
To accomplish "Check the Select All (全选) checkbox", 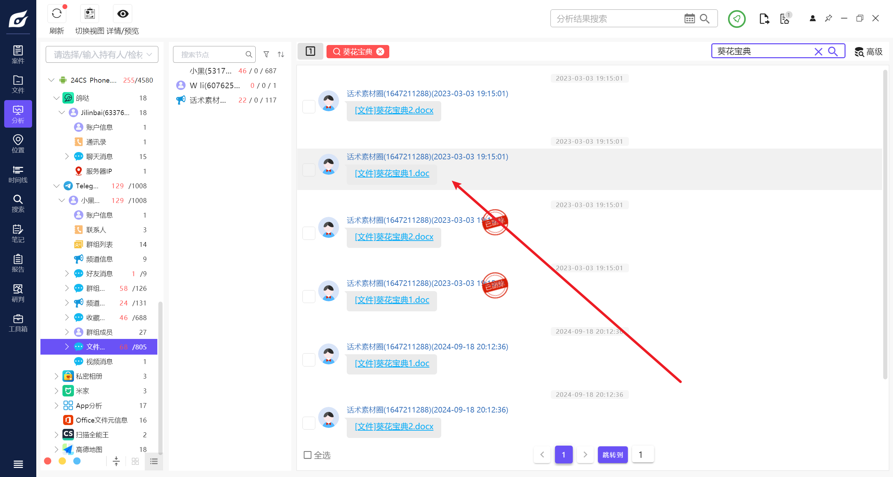I will point(308,455).
